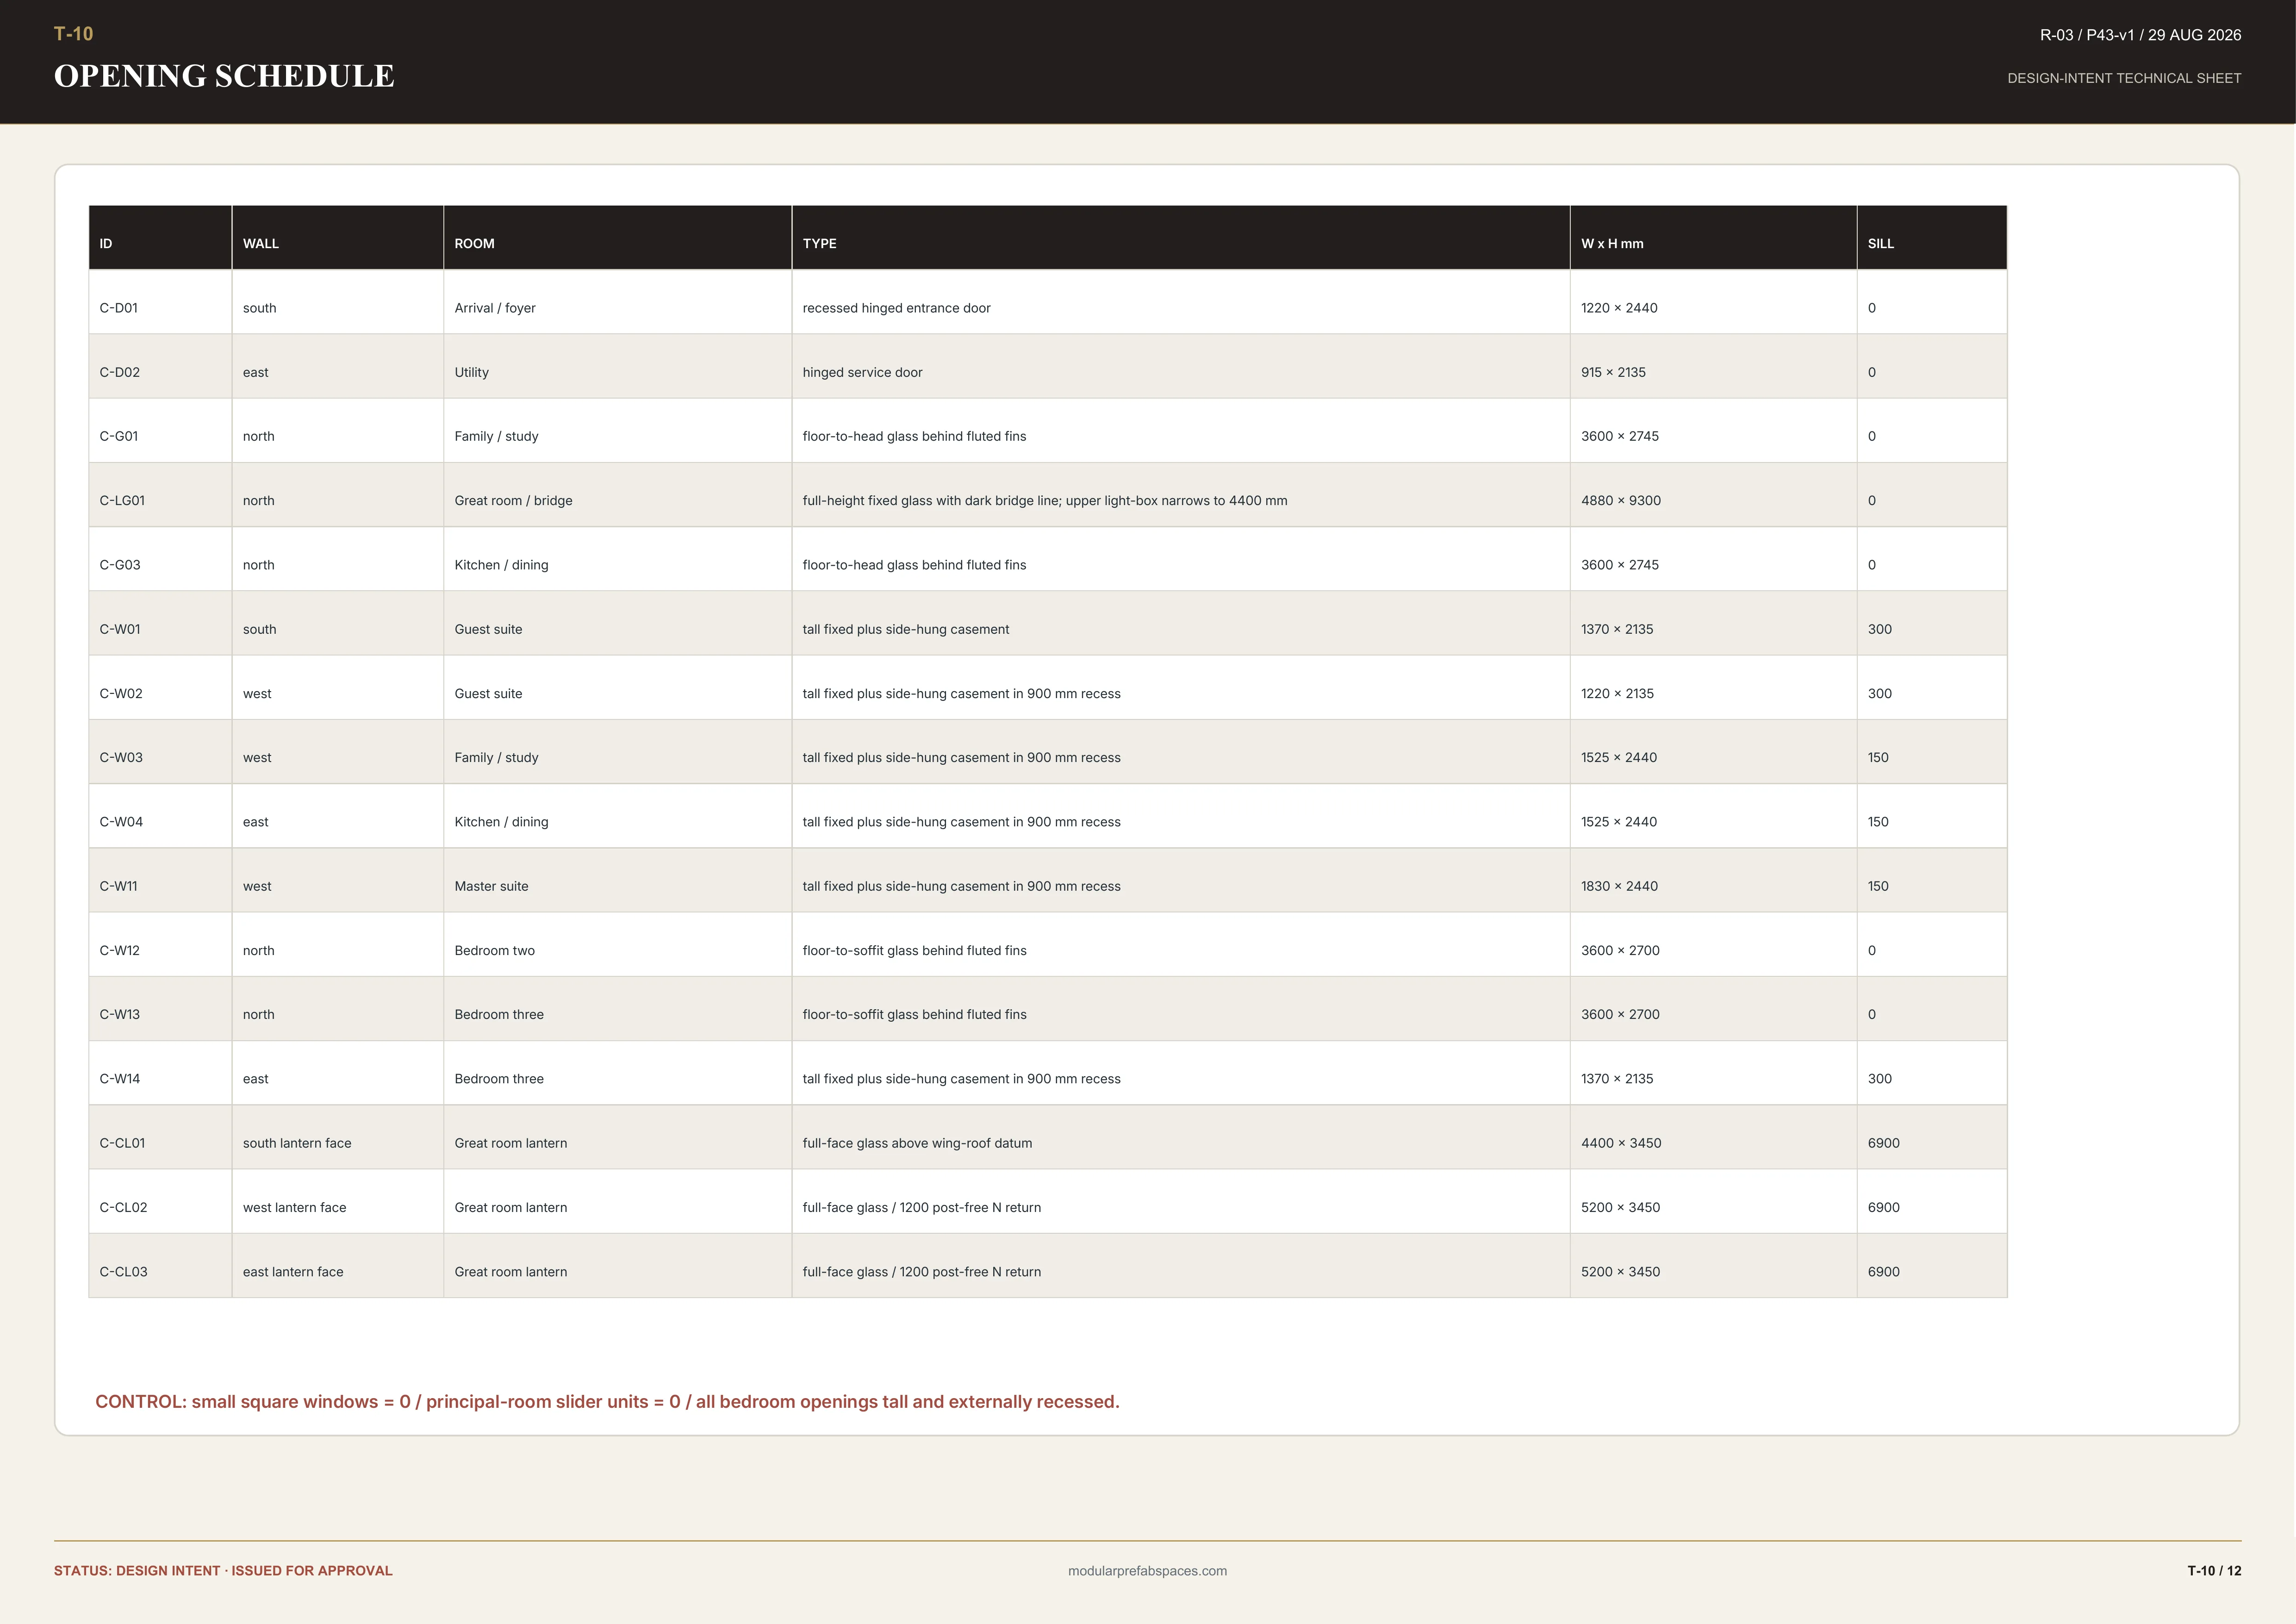This screenshot has height=1624, width=2296.
Task: Click the 1830 × 2440 dimension cell
Action: pos(1714,880)
